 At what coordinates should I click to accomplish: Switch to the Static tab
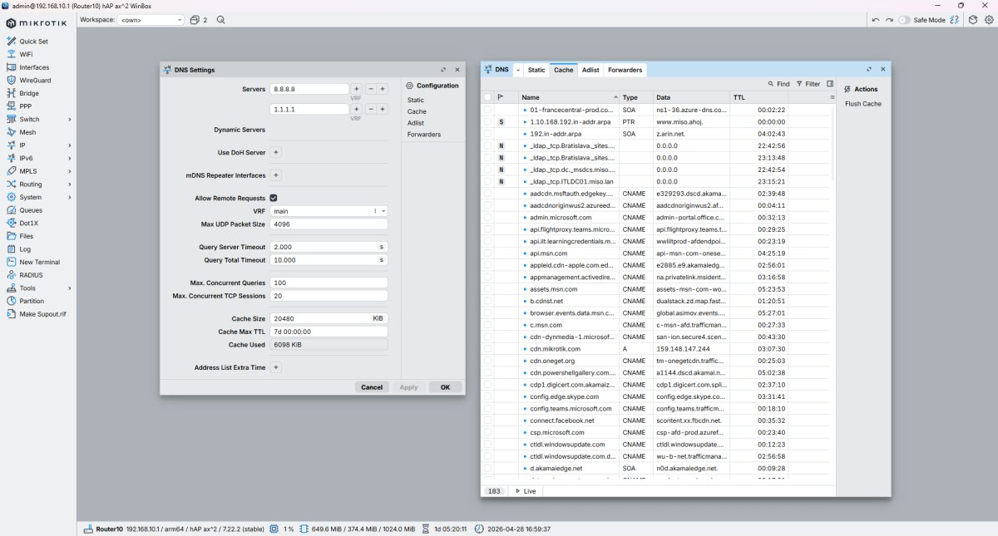(x=536, y=70)
